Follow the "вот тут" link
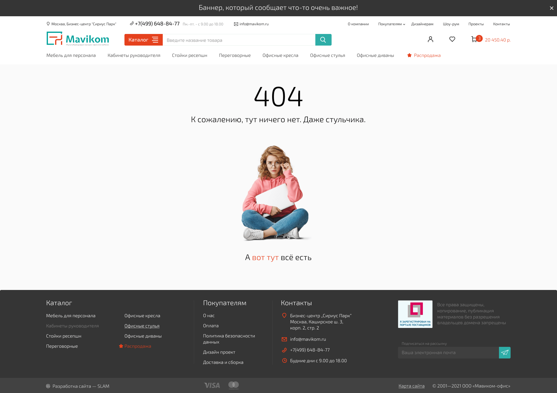Viewport: 557px width, 393px height. [265, 257]
